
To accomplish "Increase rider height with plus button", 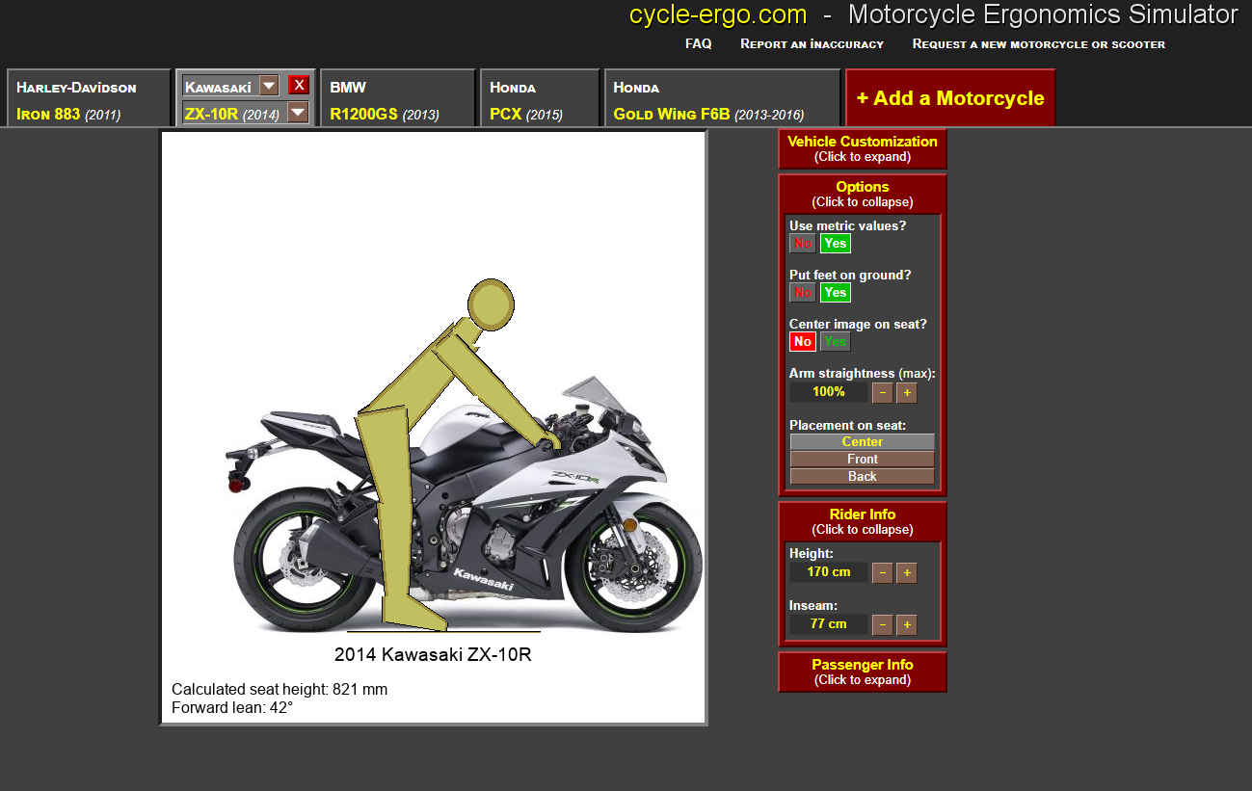I will (906, 573).
